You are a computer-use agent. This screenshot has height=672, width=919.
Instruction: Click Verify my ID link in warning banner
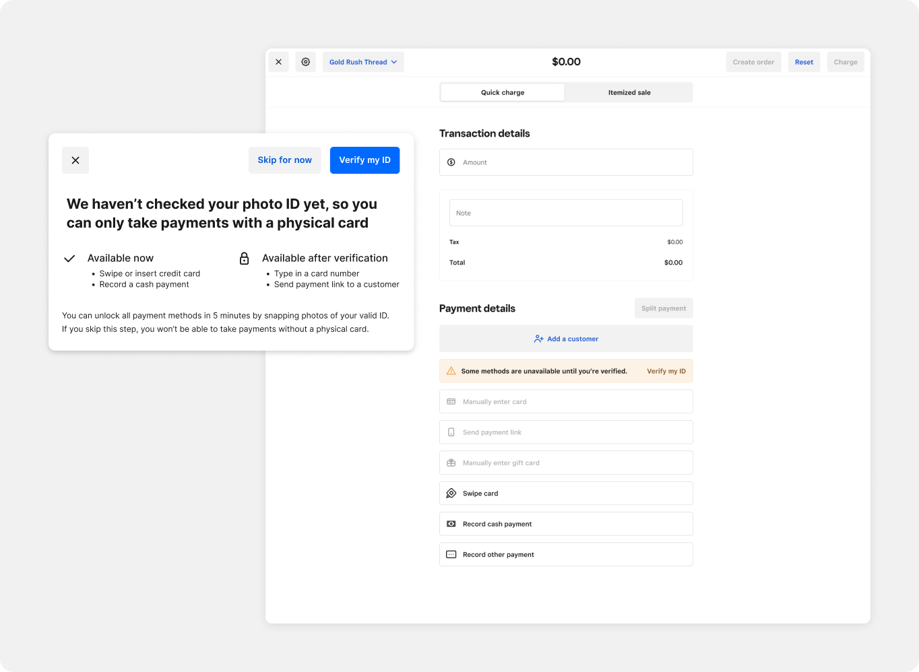[x=666, y=371]
